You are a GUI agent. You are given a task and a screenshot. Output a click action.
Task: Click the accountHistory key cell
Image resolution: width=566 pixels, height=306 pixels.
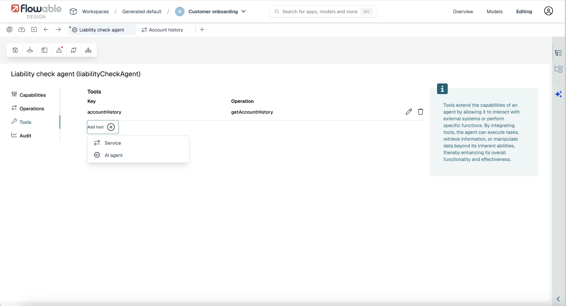pyautogui.click(x=104, y=112)
